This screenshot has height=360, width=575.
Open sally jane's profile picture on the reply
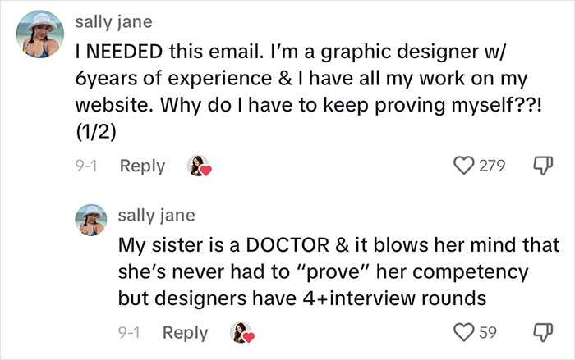click(x=93, y=220)
